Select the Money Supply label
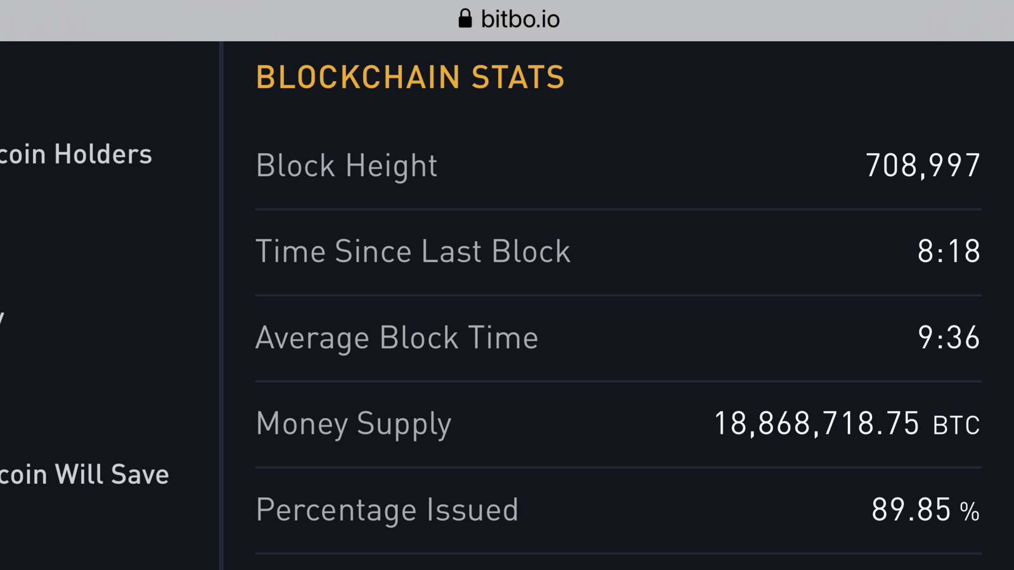 click(x=354, y=424)
